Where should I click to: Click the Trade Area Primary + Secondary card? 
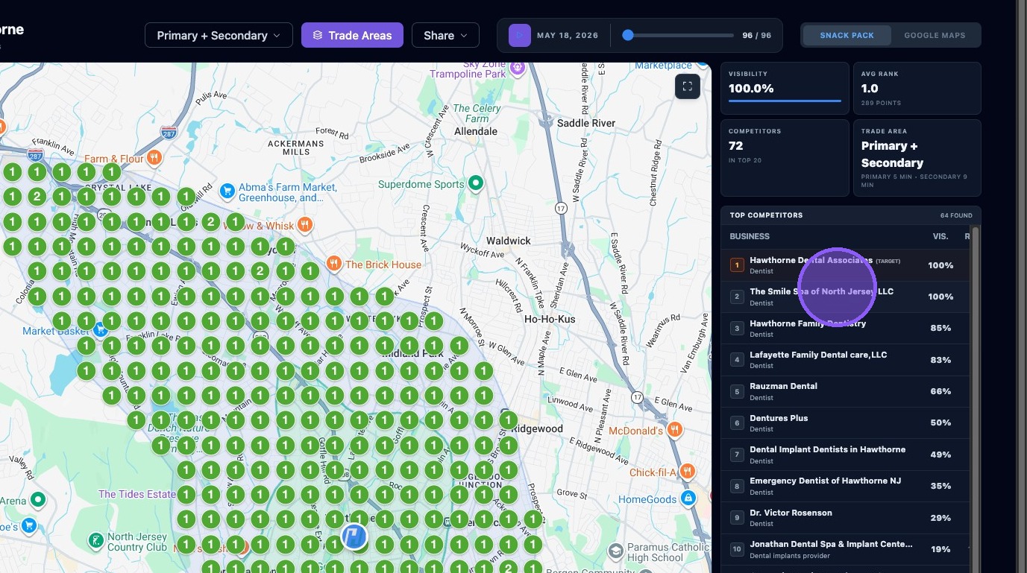pos(917,158)
